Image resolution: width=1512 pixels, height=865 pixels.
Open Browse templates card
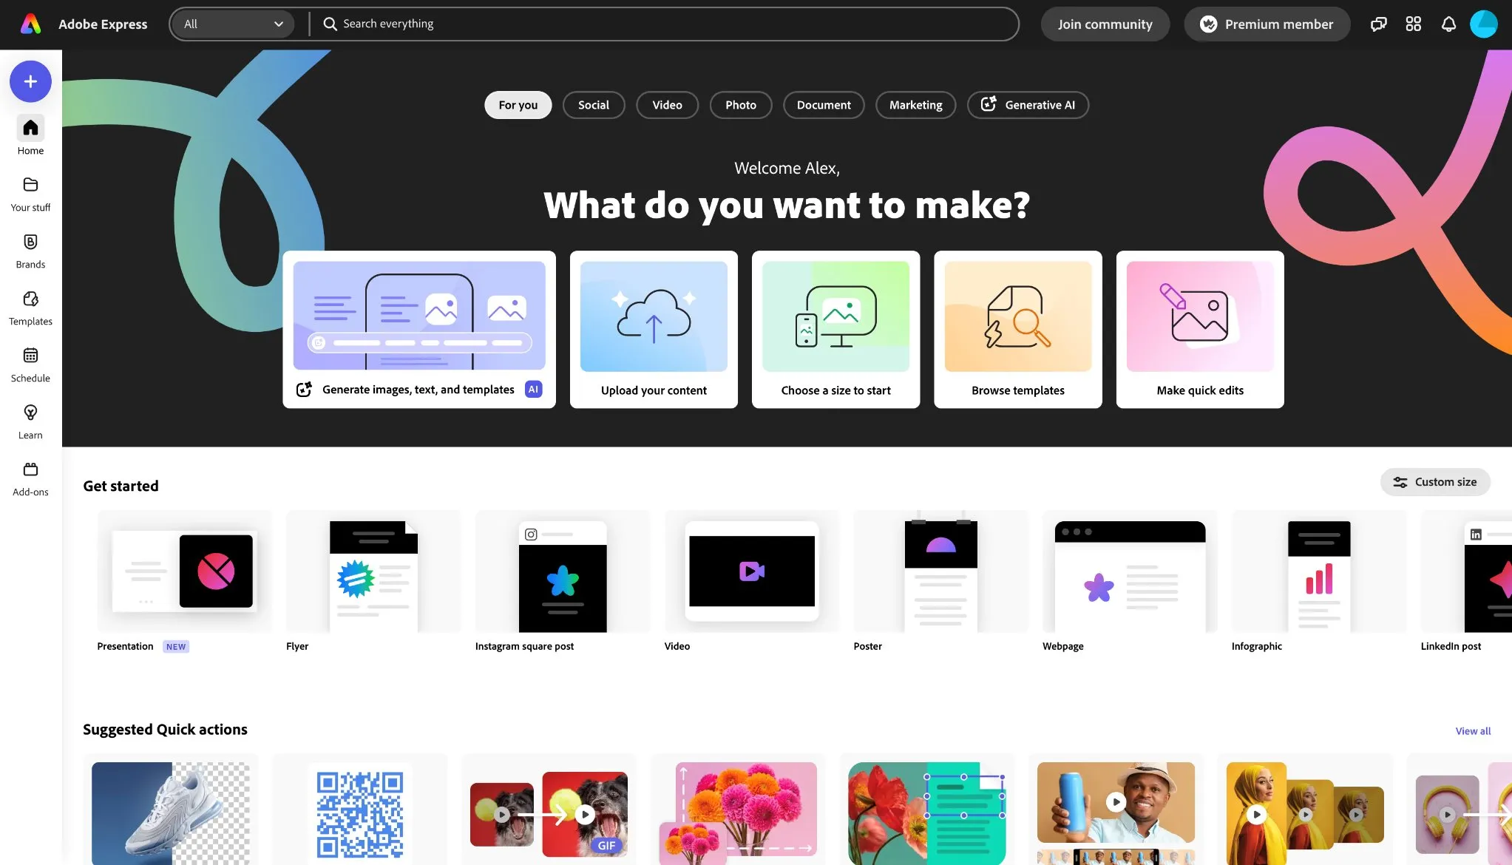[1017, 330]
